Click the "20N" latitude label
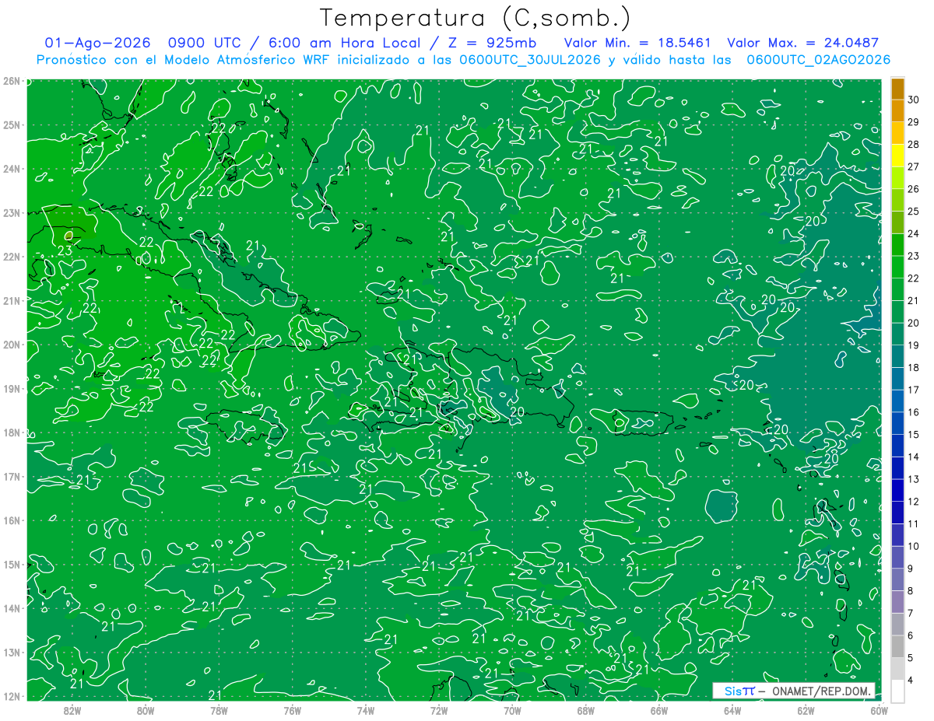The width and height of the screenshot is (934, 721). pyautogui.click(x=12, y=345)
